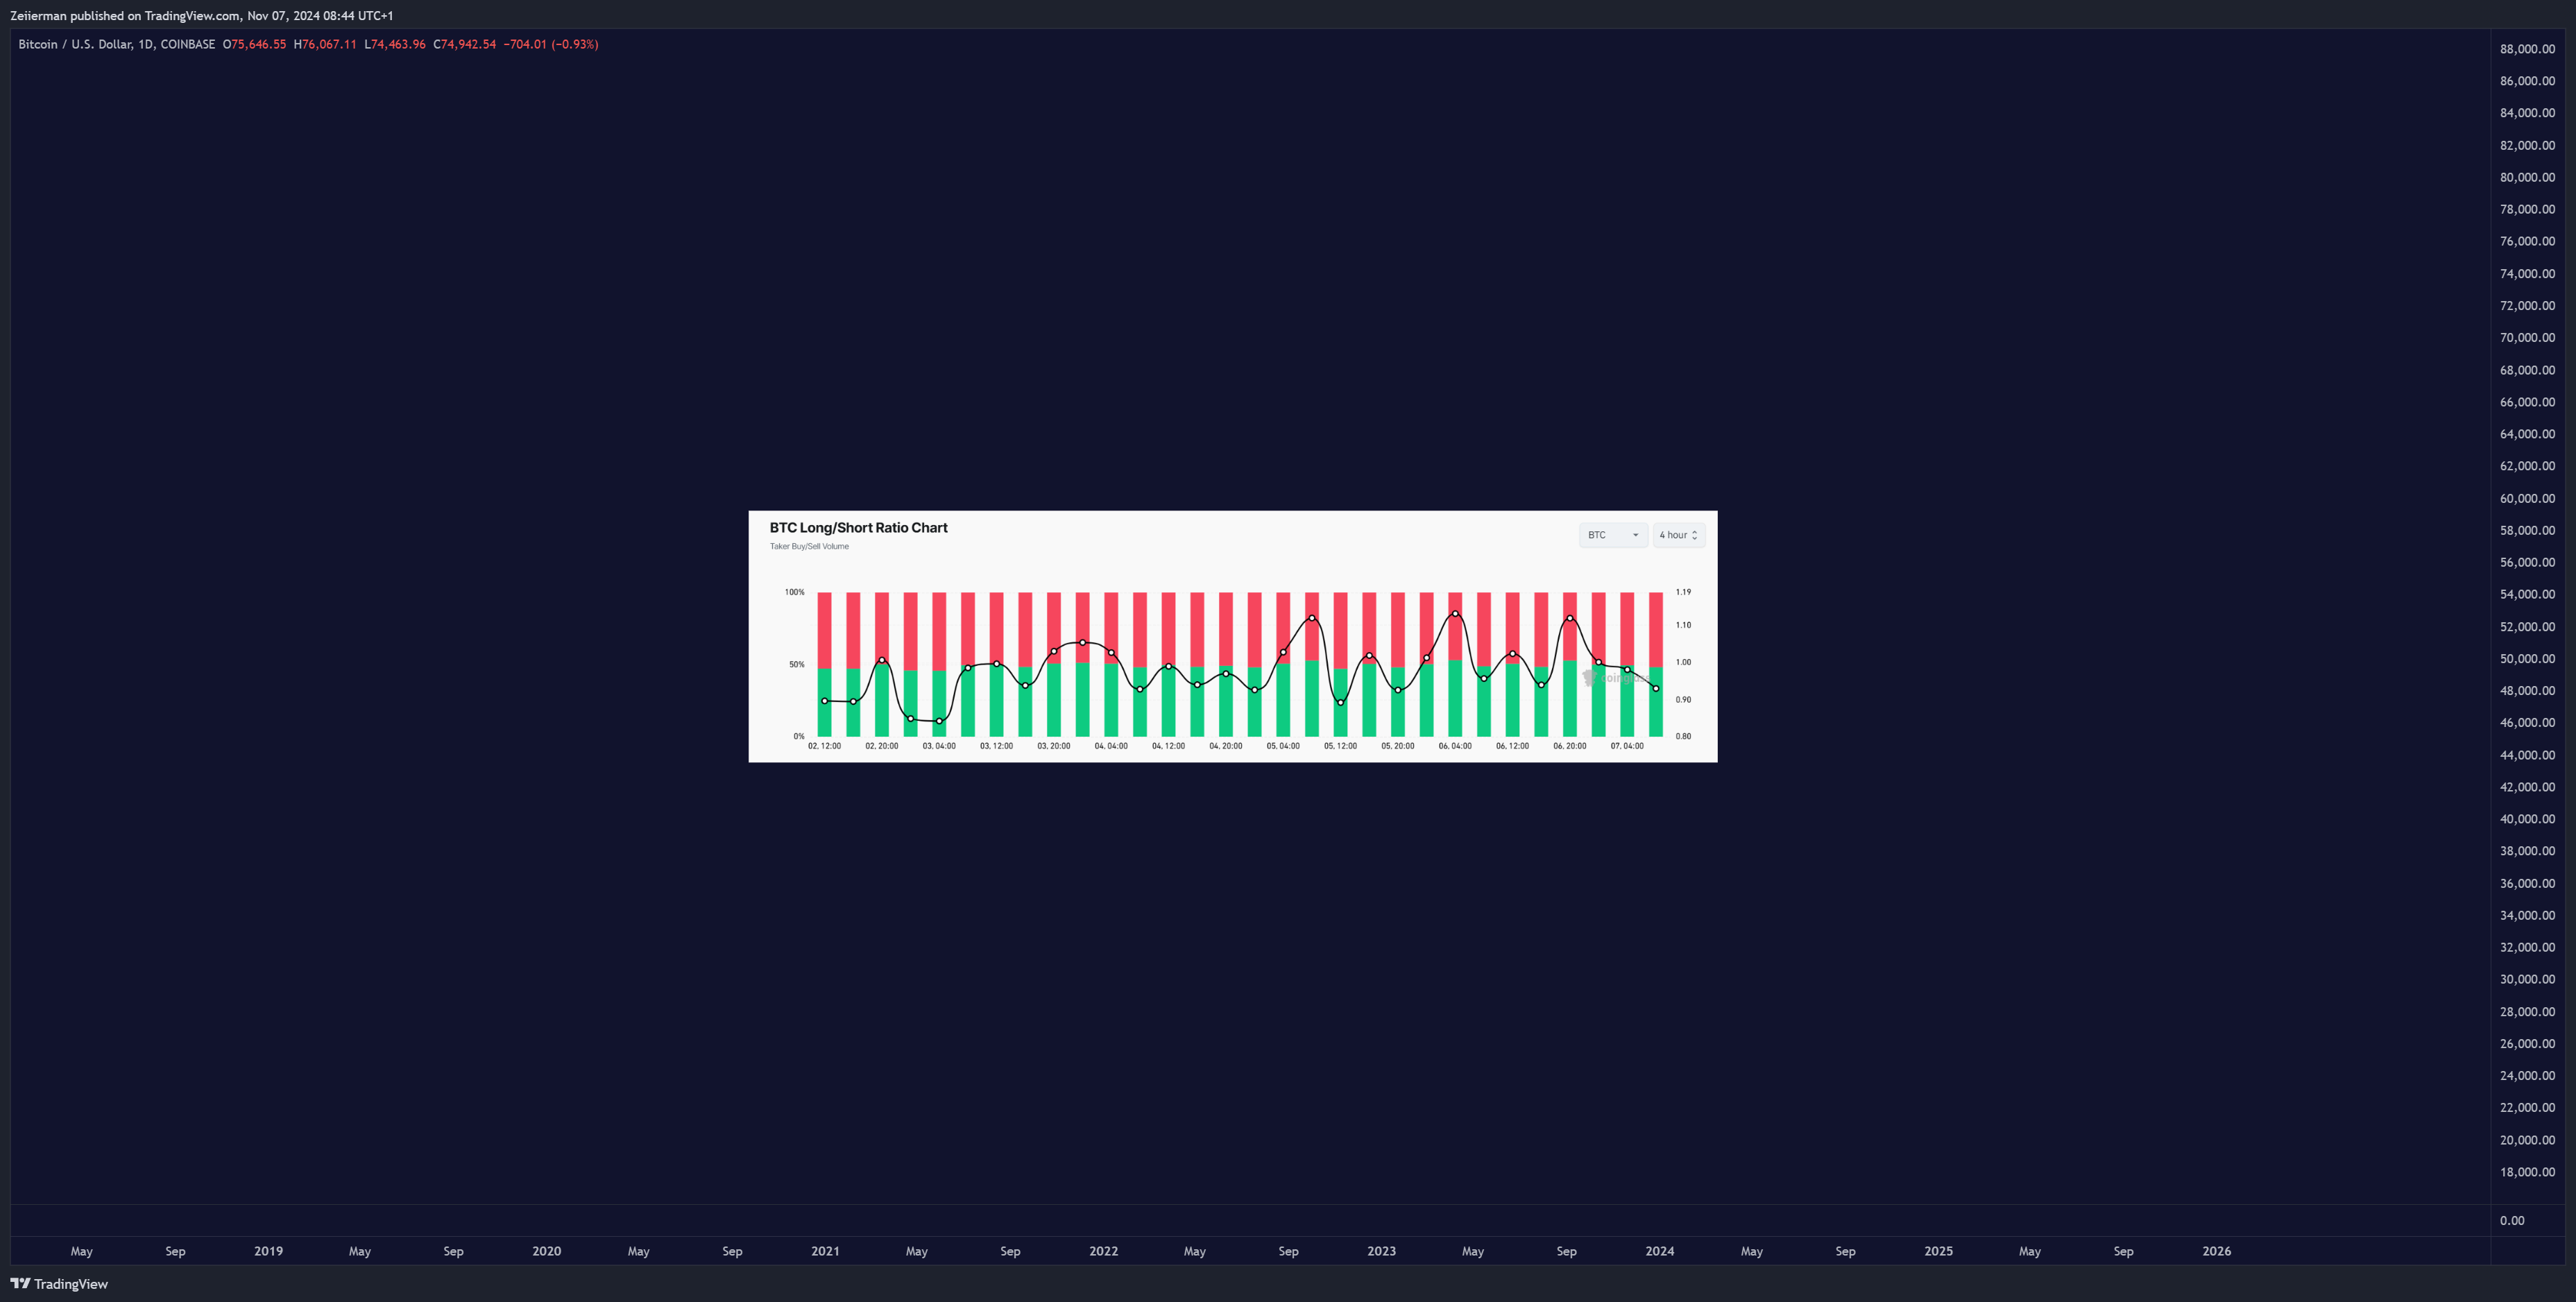This screenshot has width=2576, height=1302.
Task: Click the coinglass watermark logo on the chart
Action: (1615, 678)
